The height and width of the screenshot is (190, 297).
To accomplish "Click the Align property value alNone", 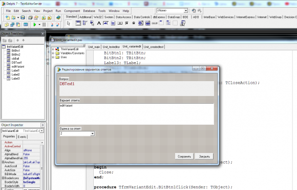I will coord(31,150).
